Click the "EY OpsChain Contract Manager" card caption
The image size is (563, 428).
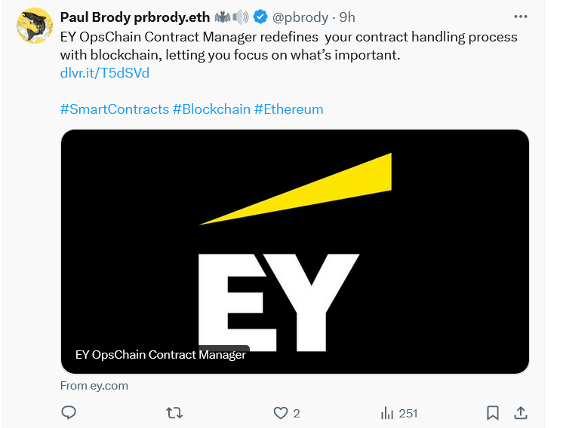[x=161, y=355]
